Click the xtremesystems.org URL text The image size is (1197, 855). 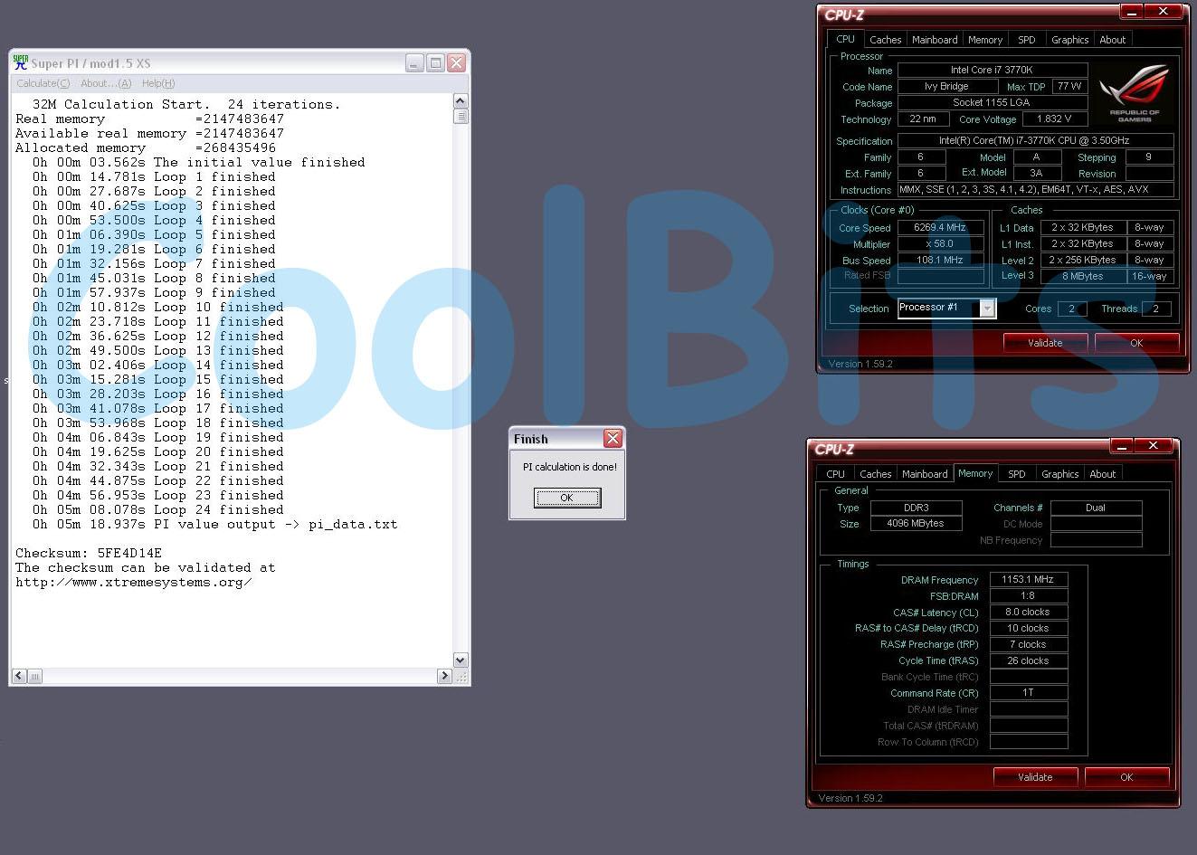tap(134, 582)
